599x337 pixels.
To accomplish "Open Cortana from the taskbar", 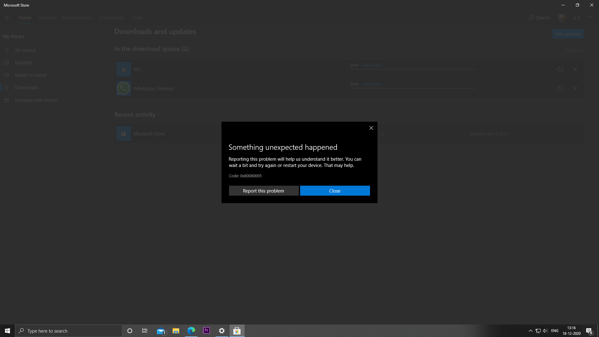I will point(130,331).
